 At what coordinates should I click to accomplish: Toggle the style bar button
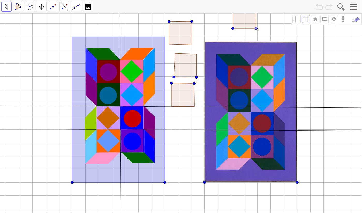click(355, 19)
